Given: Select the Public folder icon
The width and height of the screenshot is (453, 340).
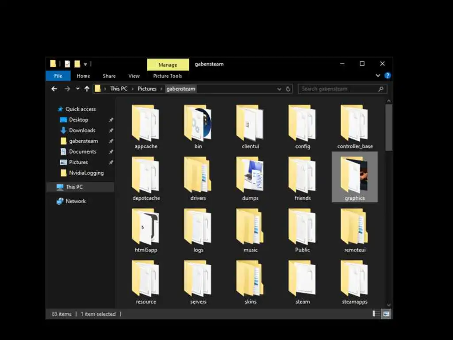Looking at the screenshot, I should point(302,227).
